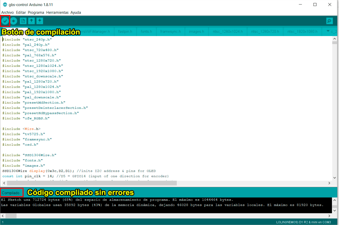Open the Serial Monitor magnifier icon

pyautogui.click(x=329, y=21)
